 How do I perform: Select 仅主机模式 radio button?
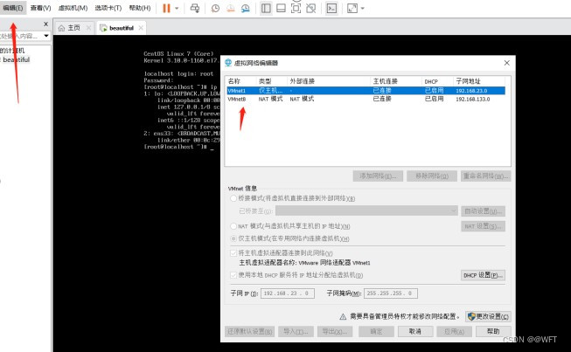233,238
